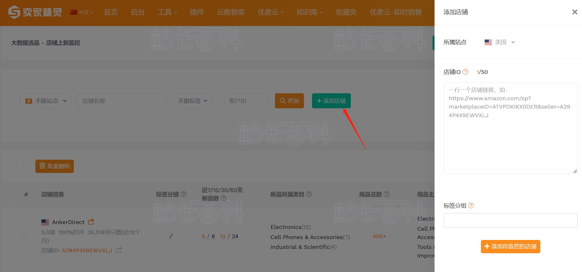Image resolution: width=582 pixels, height=272 pixels.
Task: Click help icon beside 标签分组 column header
Action: point(184,194)
